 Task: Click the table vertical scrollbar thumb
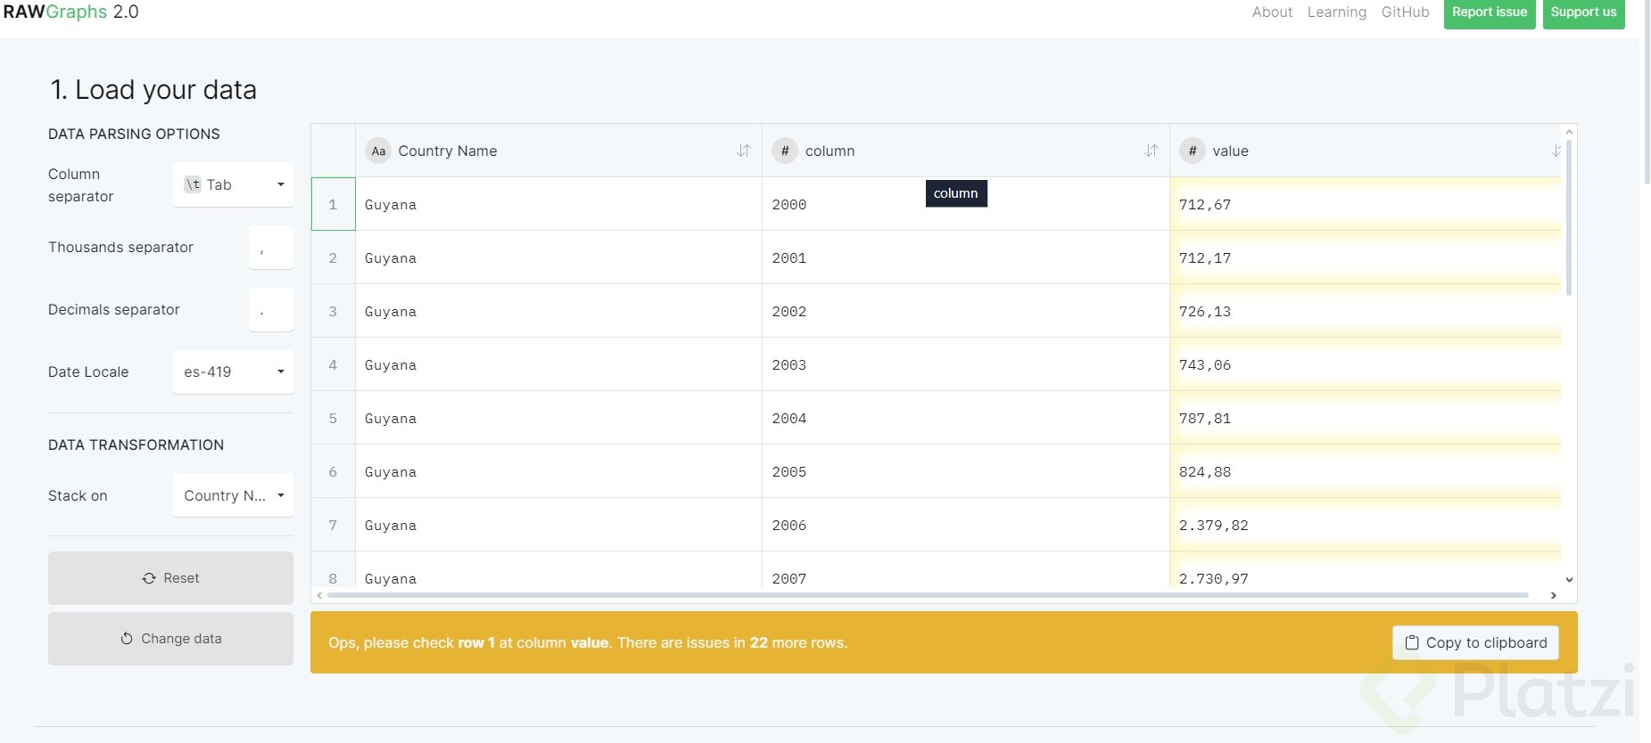[x=1569, y=216]
